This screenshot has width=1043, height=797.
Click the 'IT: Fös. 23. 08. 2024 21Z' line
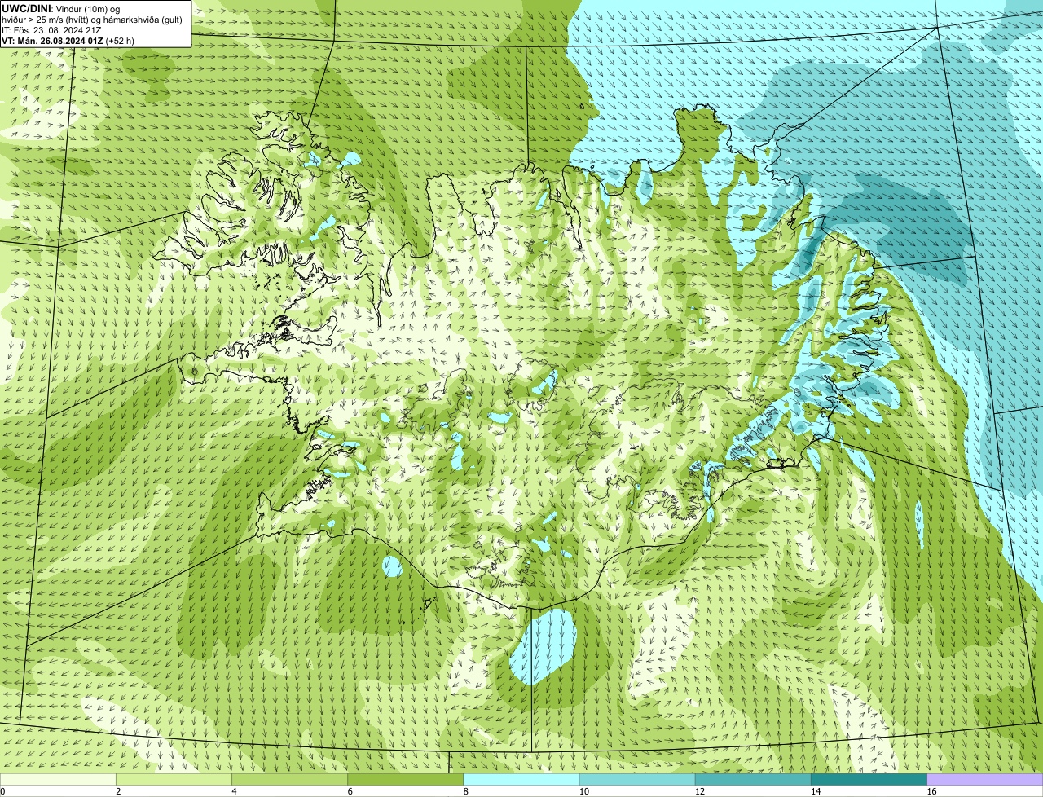(x=51, y=29)
